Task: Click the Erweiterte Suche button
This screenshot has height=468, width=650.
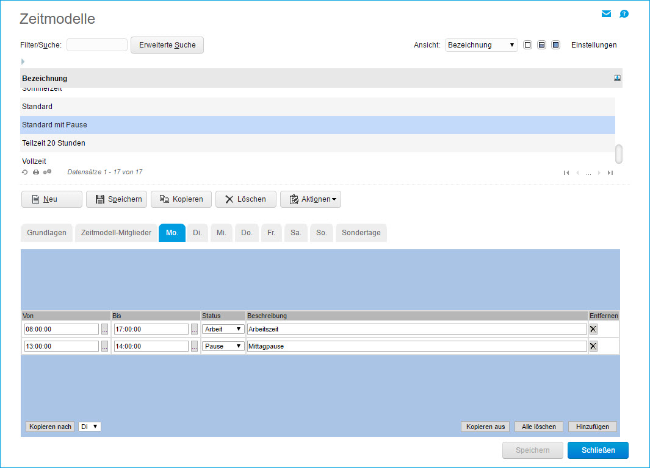Action: point(167,45)
